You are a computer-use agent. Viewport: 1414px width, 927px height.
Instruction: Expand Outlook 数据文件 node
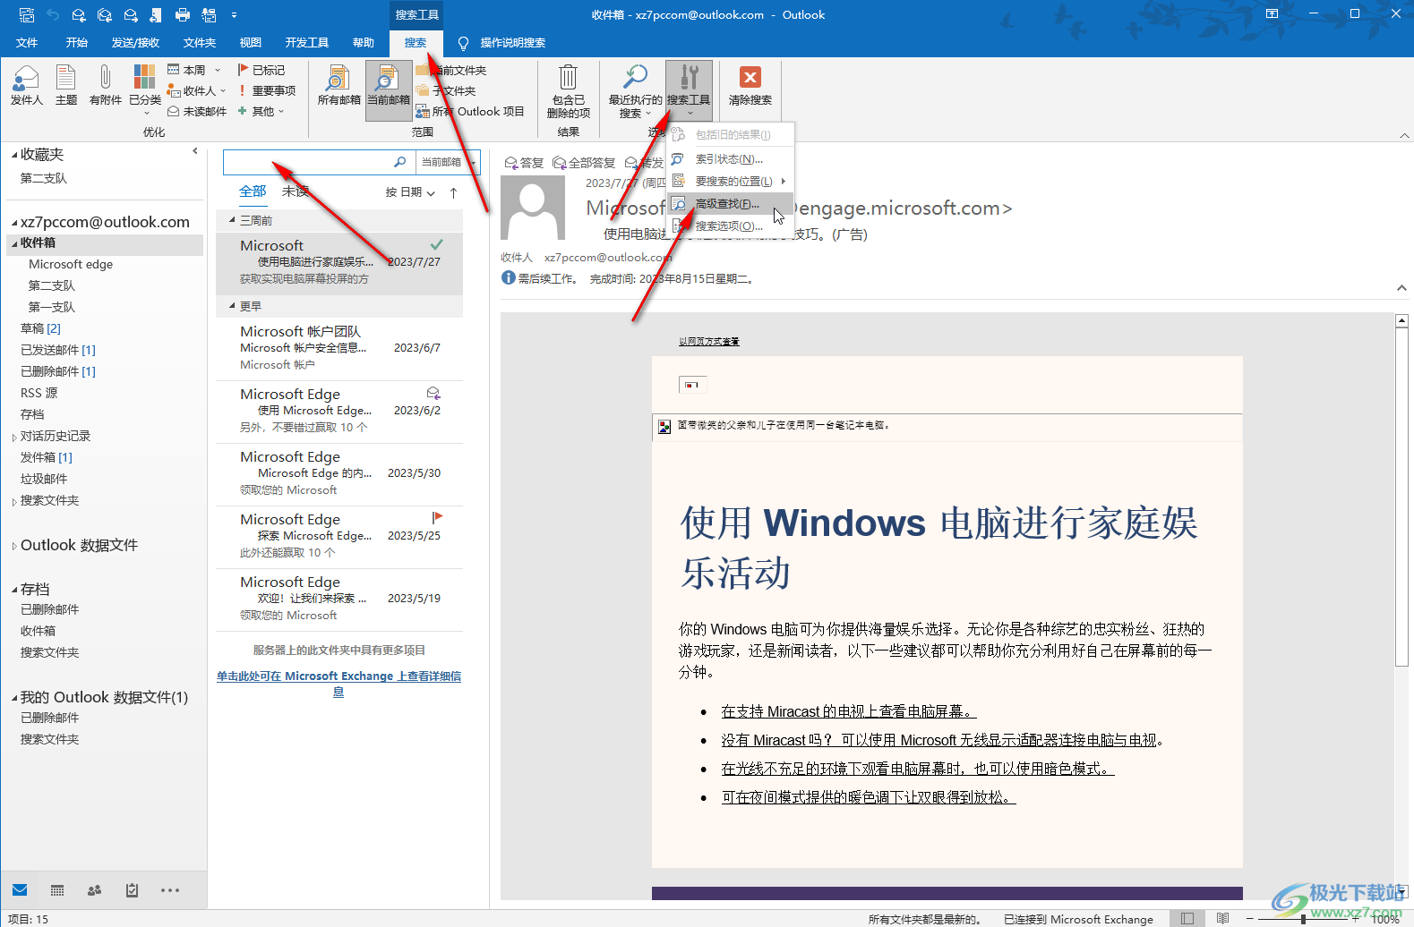pyautogui.click(x=13, y=546)
